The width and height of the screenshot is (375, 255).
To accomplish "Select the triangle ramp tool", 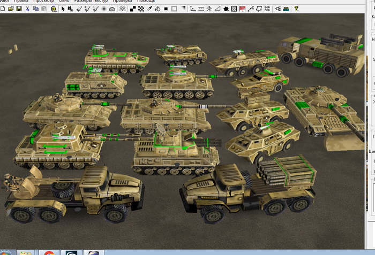I will click(217, 9).
